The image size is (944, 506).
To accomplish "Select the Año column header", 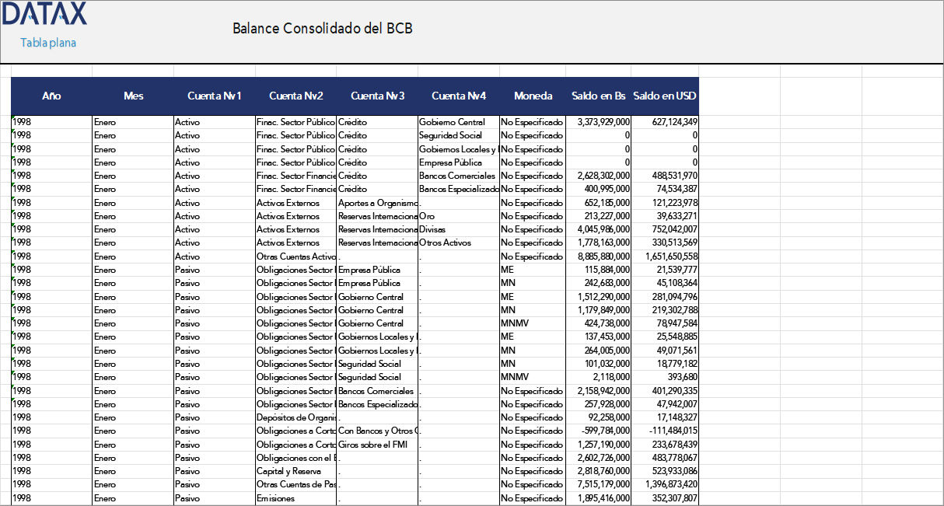I will [51, 96].
